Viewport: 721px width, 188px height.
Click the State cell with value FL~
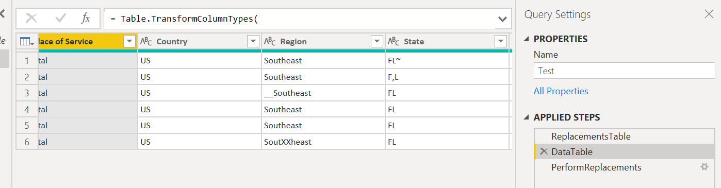pyautogui.click(x=447, y=61)
